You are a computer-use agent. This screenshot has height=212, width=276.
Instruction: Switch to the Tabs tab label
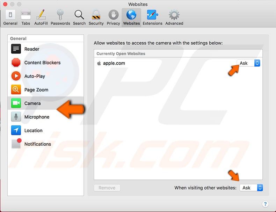pyautogui.click(x=26, y=23)
